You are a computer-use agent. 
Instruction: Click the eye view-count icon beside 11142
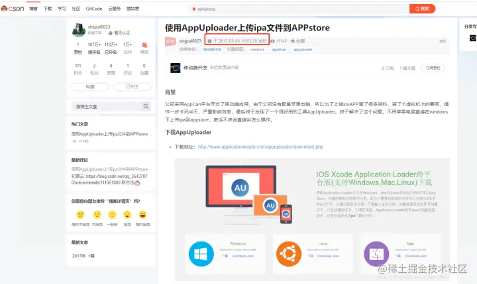[272, 41]
